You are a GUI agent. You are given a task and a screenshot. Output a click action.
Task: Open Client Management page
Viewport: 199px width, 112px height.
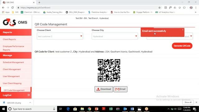tap(12, 69)
